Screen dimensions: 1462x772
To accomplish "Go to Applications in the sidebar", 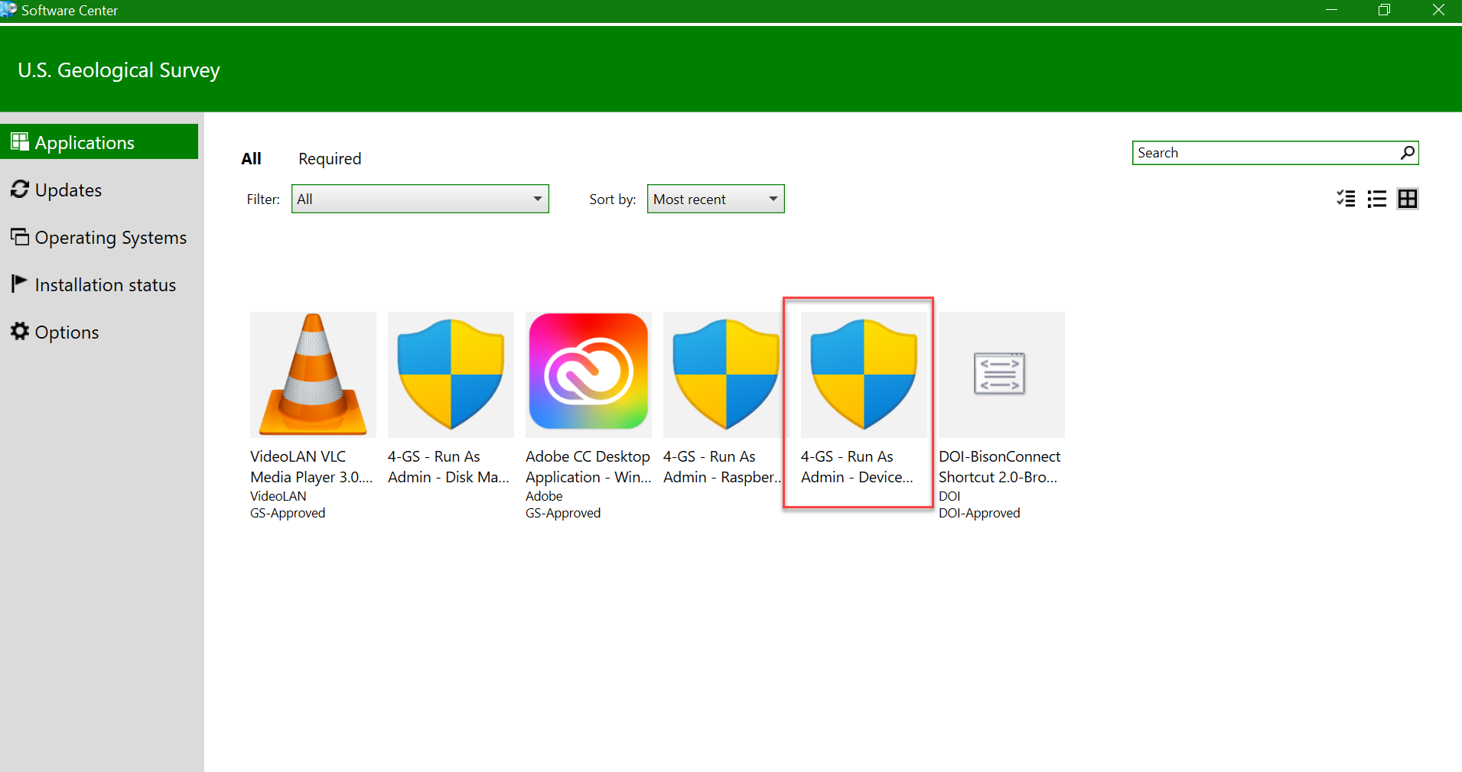I will click(99, 142).
